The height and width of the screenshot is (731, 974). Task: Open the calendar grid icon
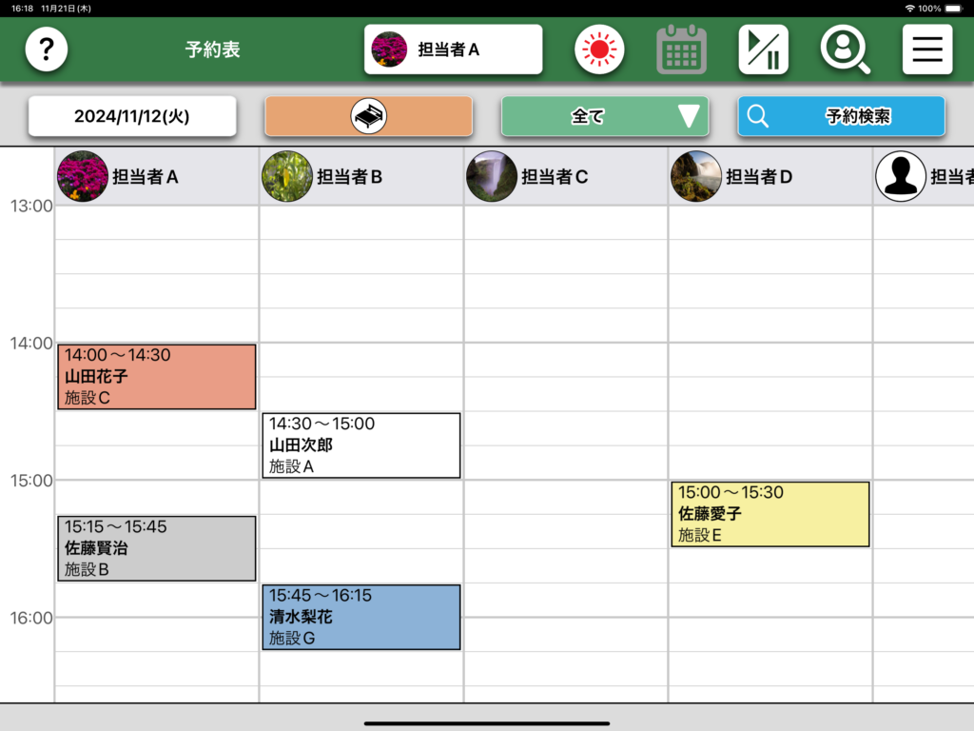coord(681,49)
